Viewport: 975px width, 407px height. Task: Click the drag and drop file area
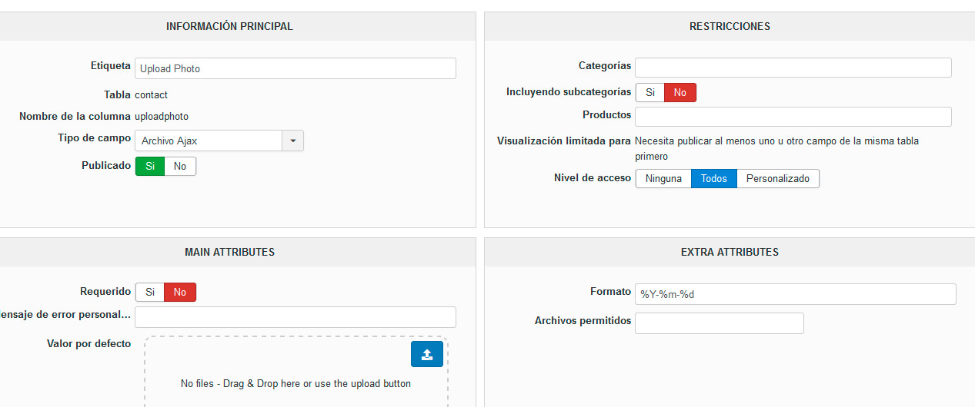[x=296, y=372]
